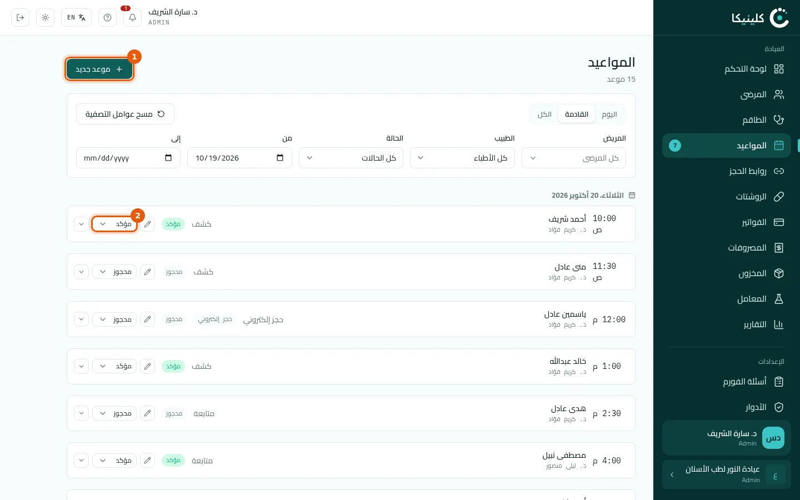Switch to the اليوم tab
This screenshot has width=800, height=500.
pyautogui.click(x=609, y=114)
